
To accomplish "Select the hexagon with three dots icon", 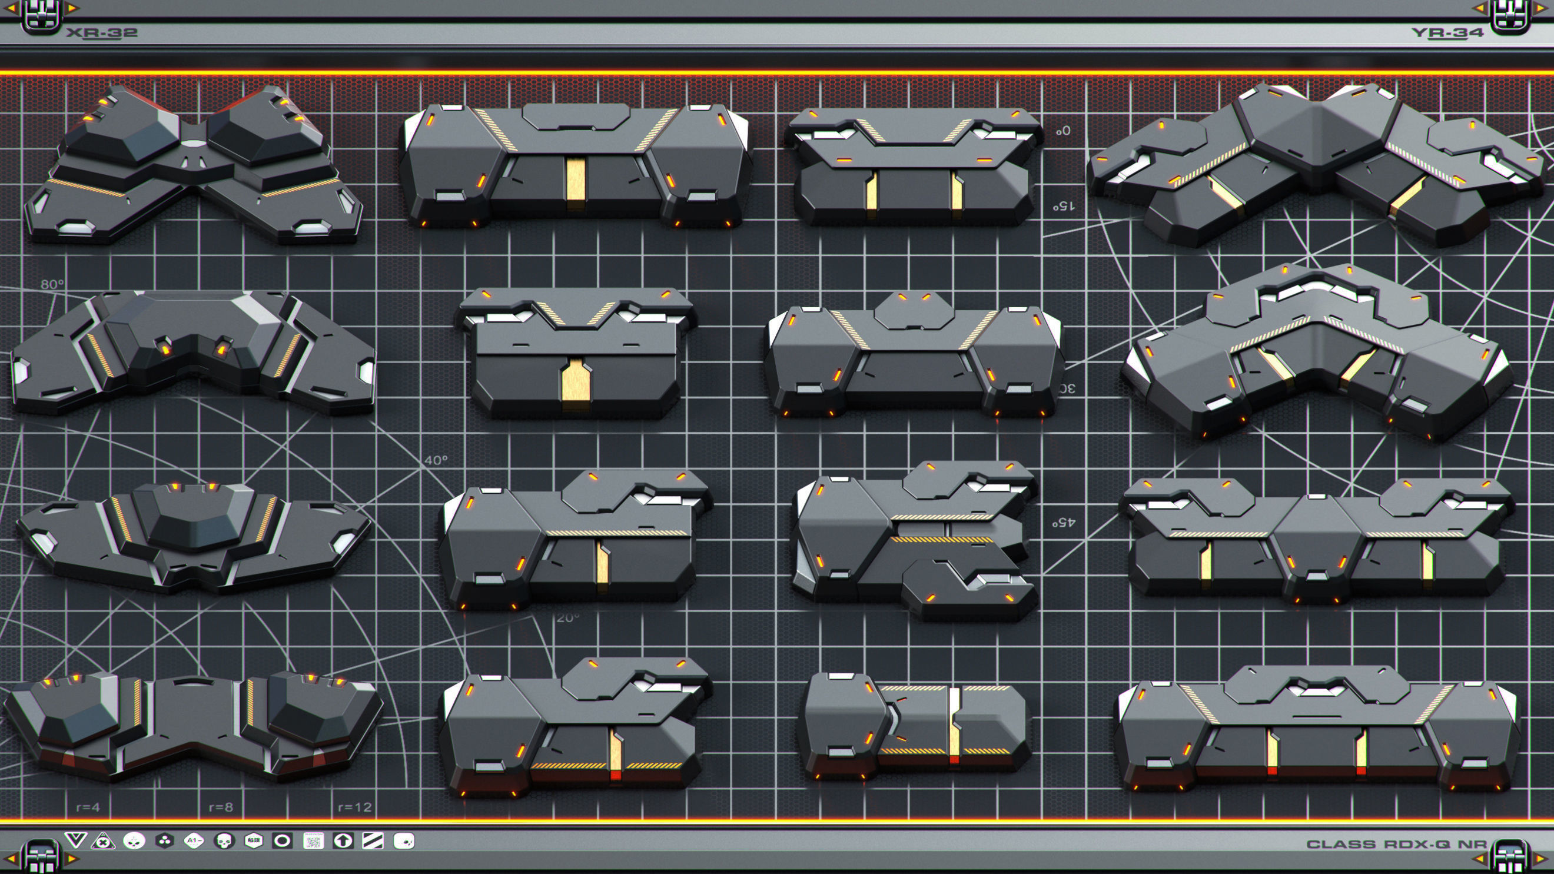I will tap(165, 842).
